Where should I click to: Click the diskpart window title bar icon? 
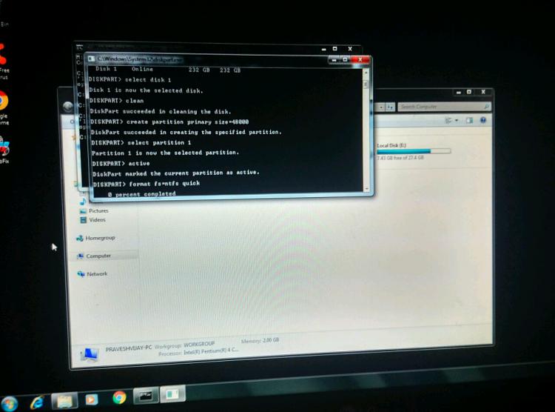(x=91, y=59)
